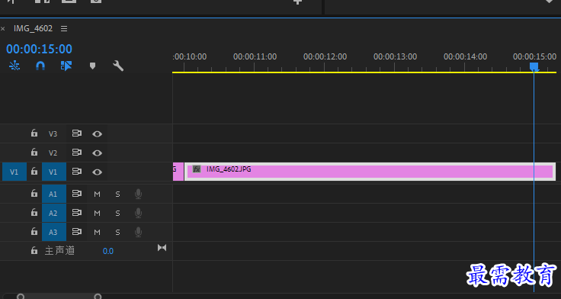This screenshot has height=299, width=561.
Task: Click the timeline horizontal zoom scrollbar
Action: (59, 296)
